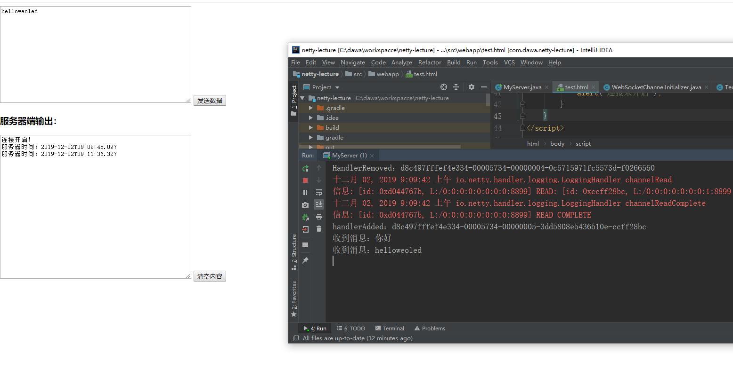Toggle the 4: Run tool window
This screenshot has height=383, width=733.
click(315, 328)
